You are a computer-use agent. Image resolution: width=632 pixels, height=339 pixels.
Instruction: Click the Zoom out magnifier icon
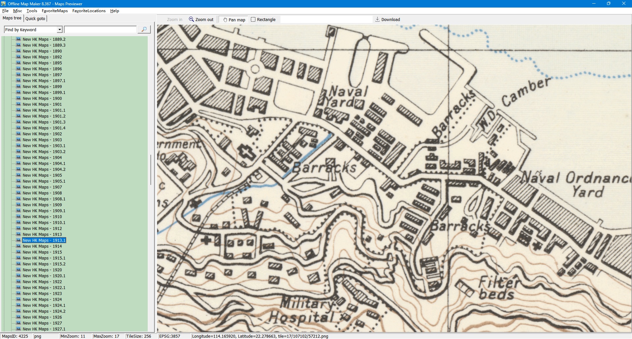point(191,19)
